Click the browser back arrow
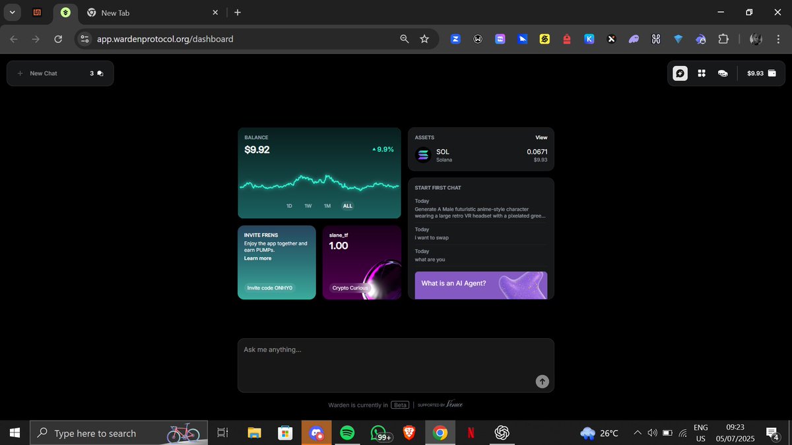Viewport: 792px width, 445px height. pos(14,39)
